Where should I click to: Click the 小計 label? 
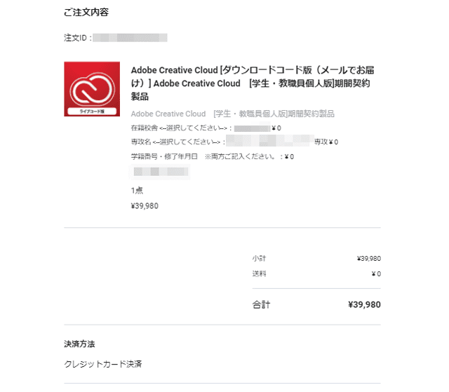[259, 258]
